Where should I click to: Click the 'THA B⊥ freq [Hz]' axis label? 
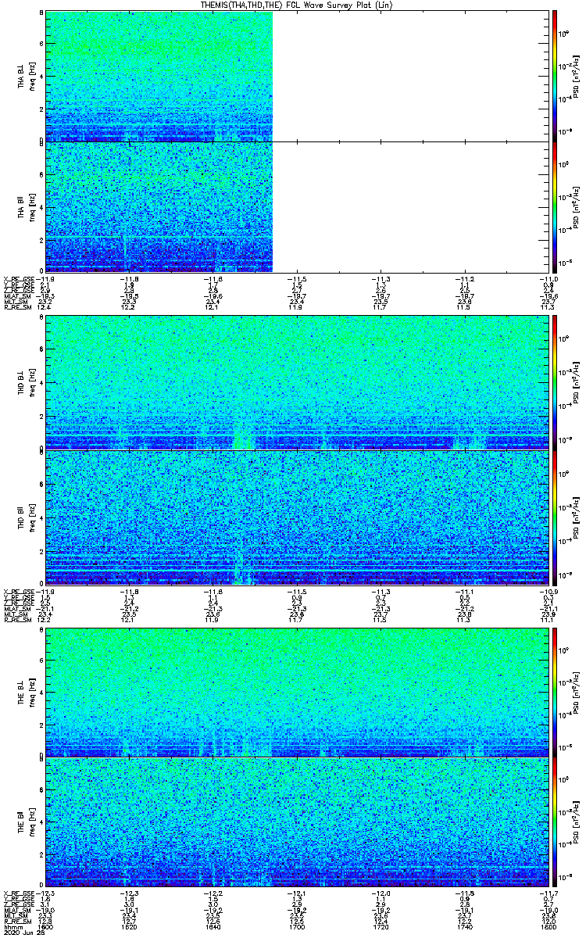coord(26,76)
